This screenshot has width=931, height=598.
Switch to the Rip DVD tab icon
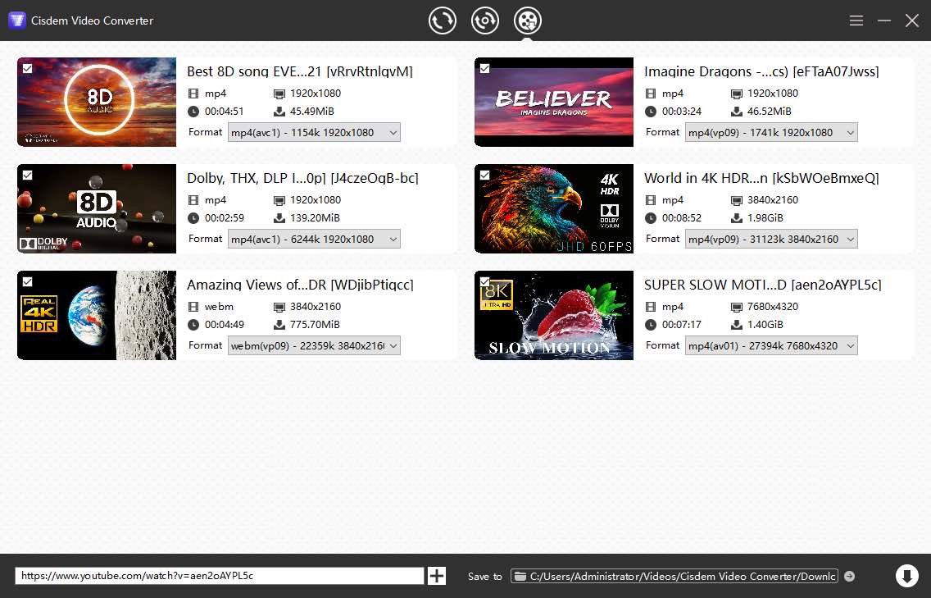click(x=485, y=21)
